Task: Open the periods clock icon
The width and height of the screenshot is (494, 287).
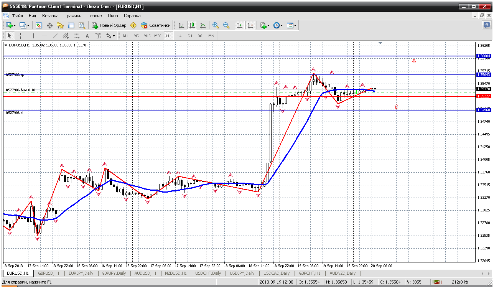Action: tap(276, 25)
